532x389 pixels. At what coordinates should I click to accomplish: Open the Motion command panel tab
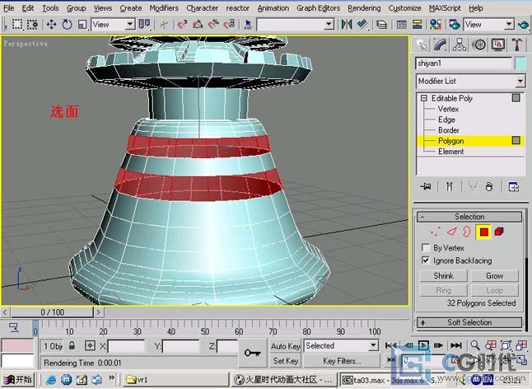tap(478, 45)
